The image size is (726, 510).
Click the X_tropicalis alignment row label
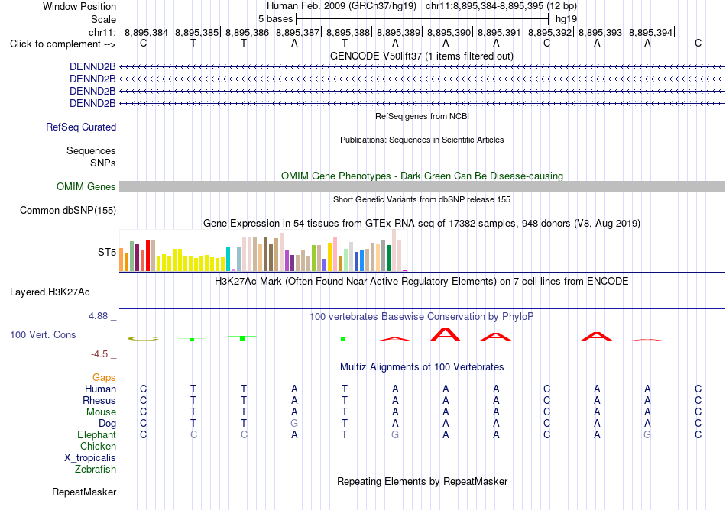90,458
